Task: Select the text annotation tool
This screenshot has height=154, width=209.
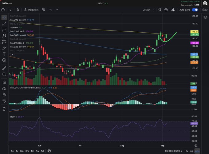Action: (4, 54)
